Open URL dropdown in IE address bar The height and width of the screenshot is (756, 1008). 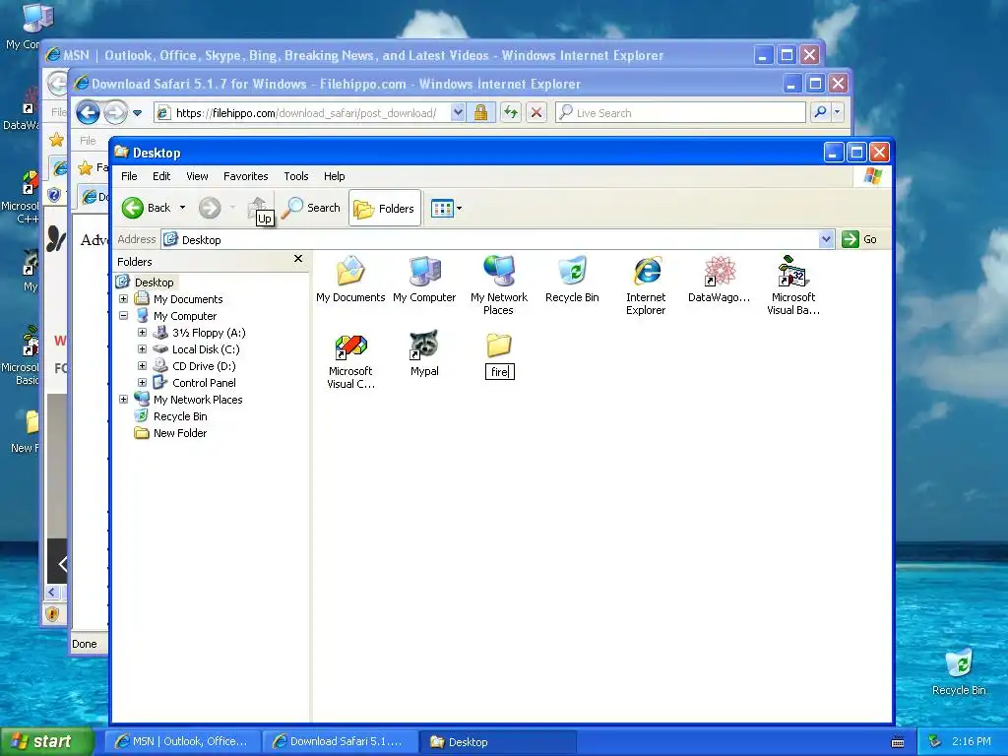(x=457, y=113)
